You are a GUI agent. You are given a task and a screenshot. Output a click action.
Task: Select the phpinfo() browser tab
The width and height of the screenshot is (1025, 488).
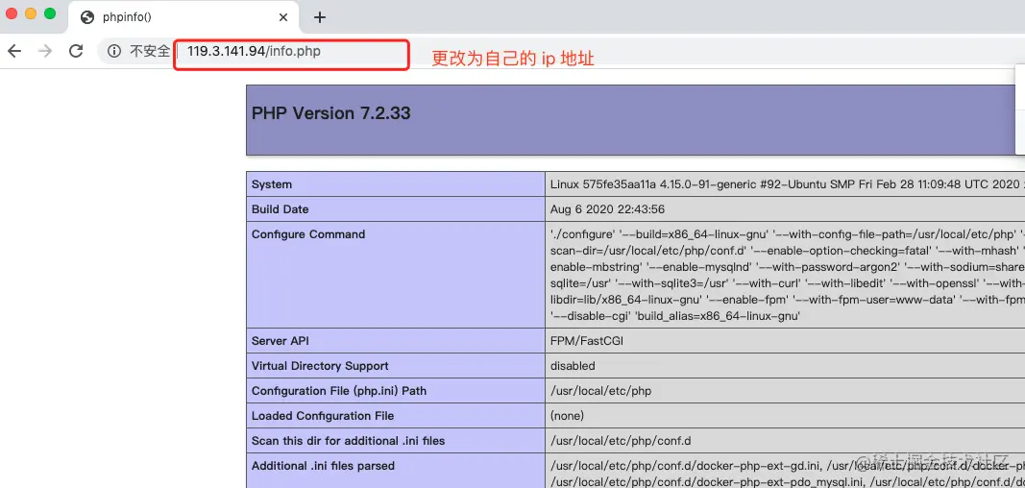183,17
